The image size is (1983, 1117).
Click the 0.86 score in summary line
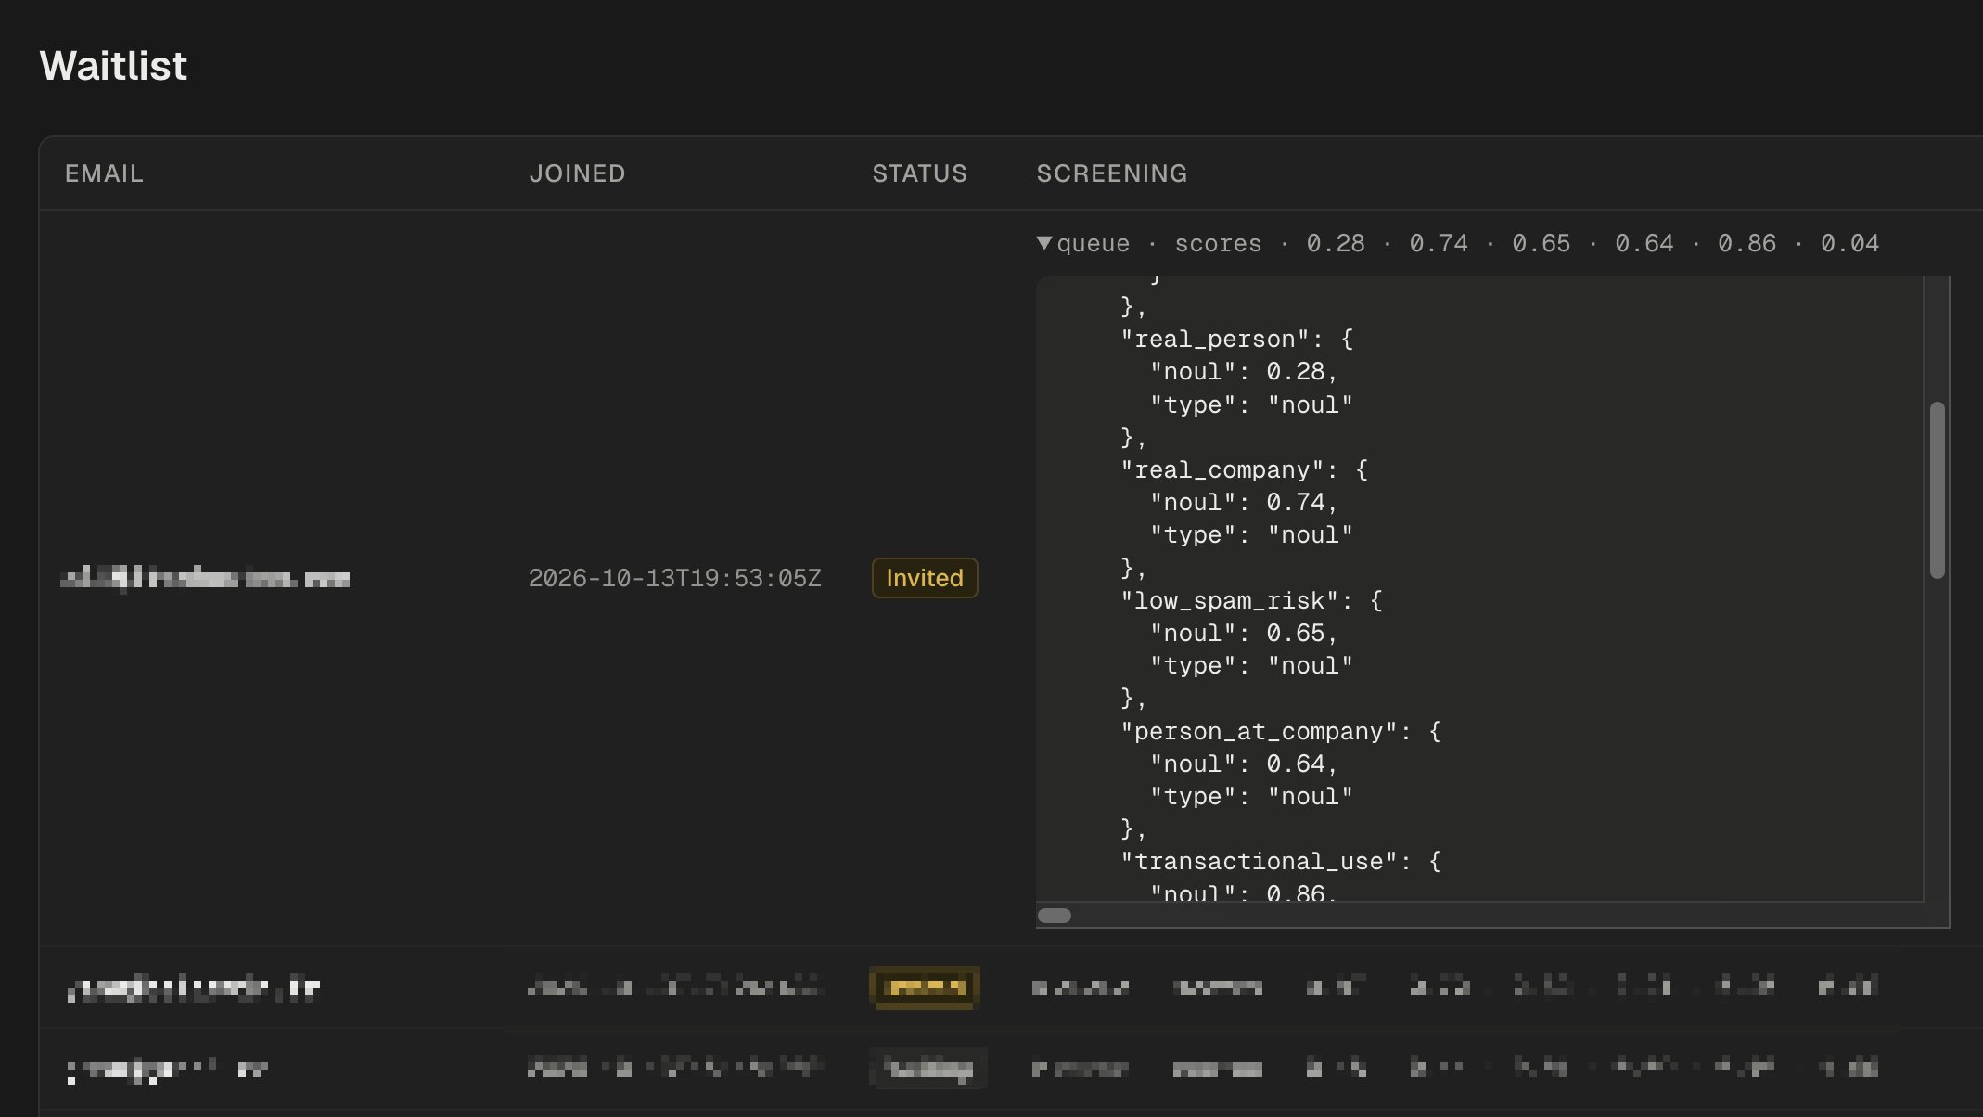1746,243
